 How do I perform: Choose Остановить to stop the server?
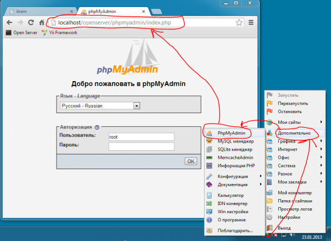point(295,112)
